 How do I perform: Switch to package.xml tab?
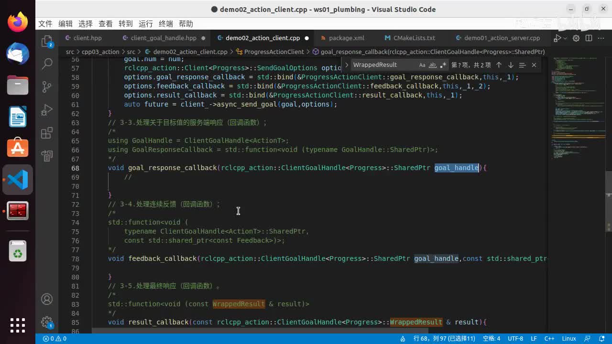coord(347,38)
